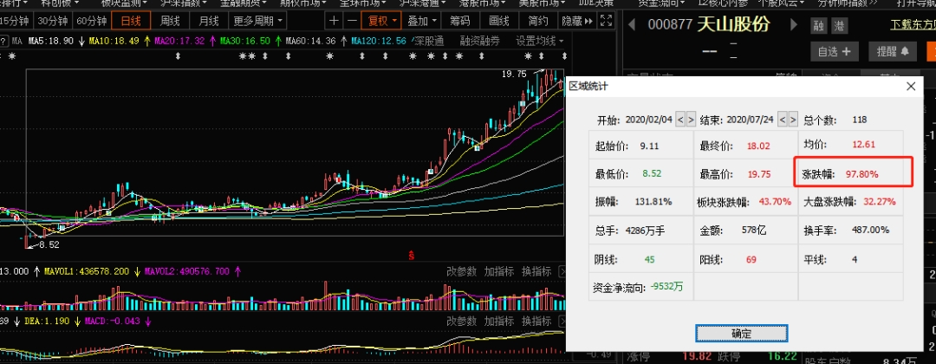Open the 更多周期 dropdown
The width and height of the screenshot is (936, 364).
pyautogui.click(x=257, y=21)
